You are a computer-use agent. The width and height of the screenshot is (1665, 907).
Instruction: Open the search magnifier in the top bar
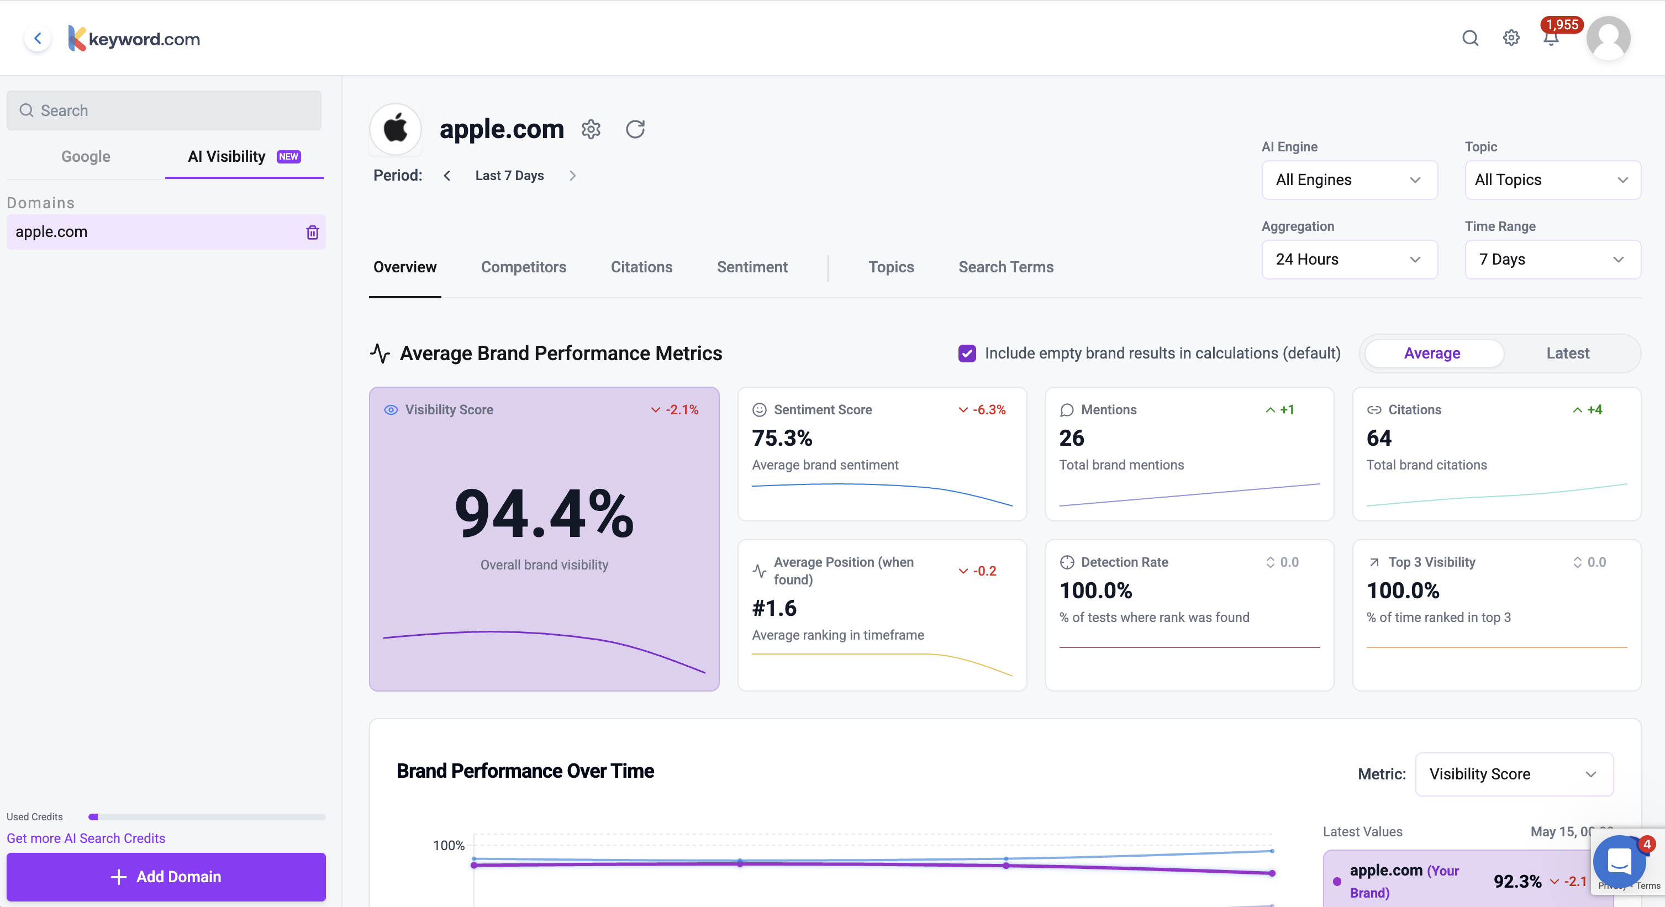(1470, 38)
